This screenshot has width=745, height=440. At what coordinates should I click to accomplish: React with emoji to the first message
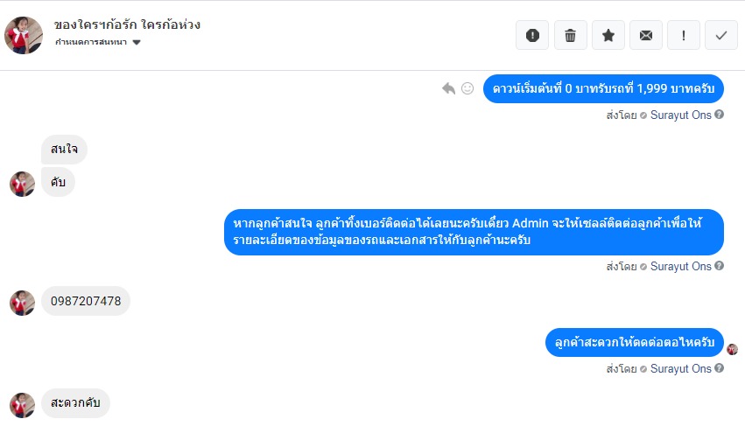(x=467, y=88)
